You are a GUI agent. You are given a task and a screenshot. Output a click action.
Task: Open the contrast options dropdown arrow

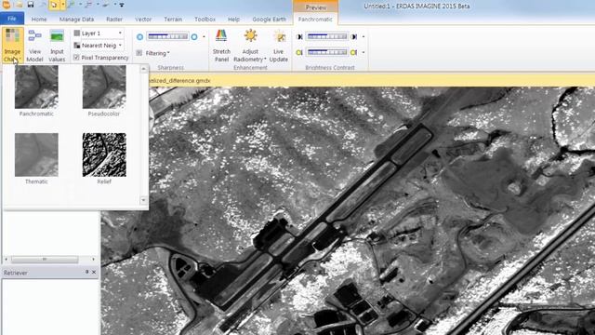click(364, 52)
